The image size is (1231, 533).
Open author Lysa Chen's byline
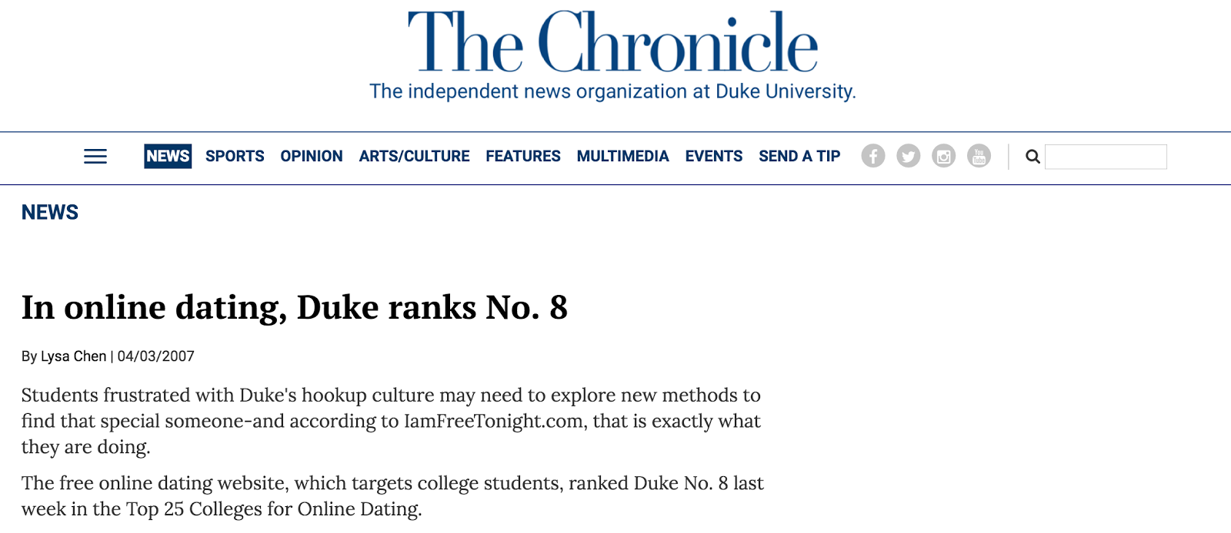[73, 356]
